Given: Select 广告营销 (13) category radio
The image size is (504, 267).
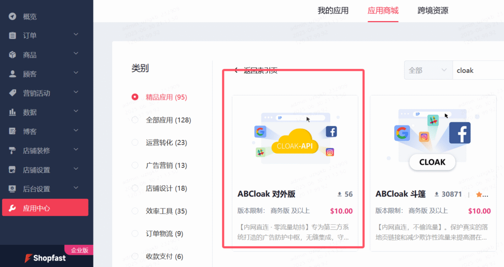Looking at the screenshot, I should (135, 165).
